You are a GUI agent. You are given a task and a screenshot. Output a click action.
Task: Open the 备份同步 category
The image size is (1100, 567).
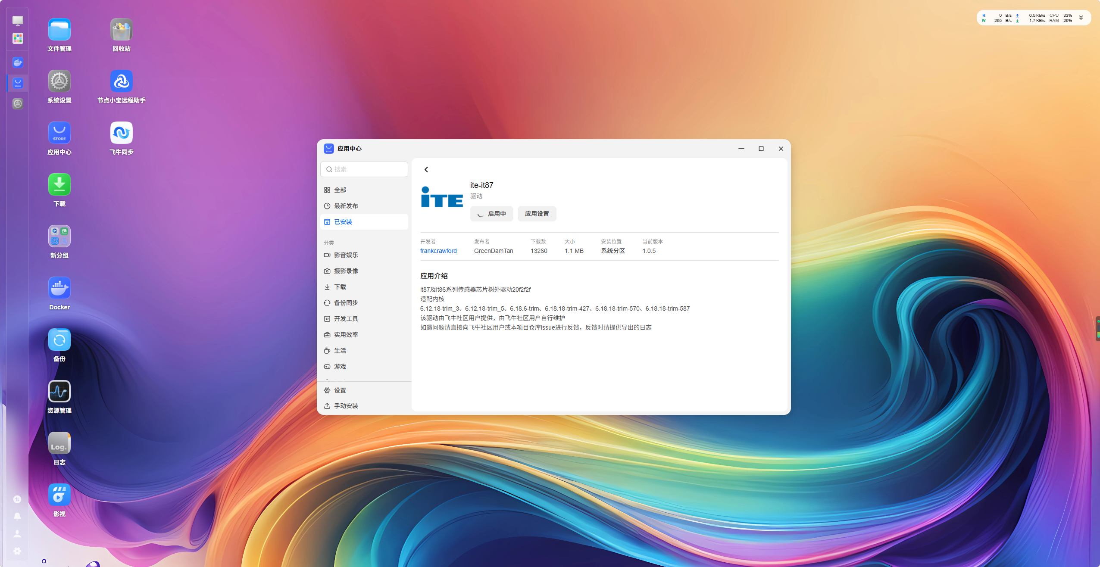tap(364, 303)
